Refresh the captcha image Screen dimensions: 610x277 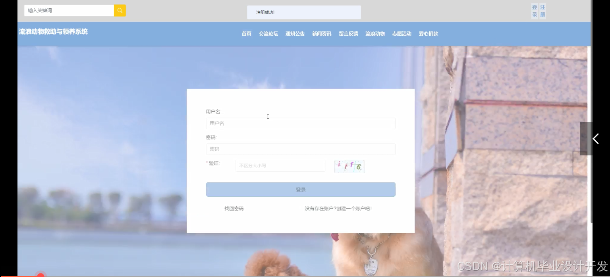tap(349, 167)
